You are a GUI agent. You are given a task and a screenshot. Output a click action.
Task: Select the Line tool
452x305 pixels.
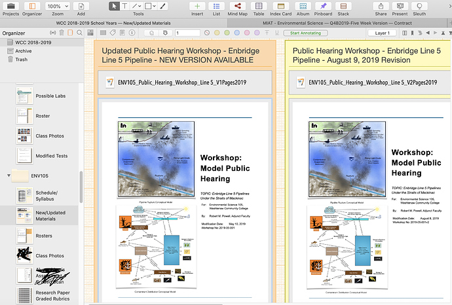click(134, 6)
